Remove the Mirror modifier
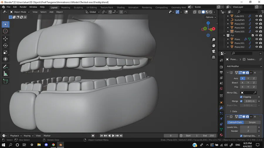The height and width of the screenshot is (148, 264). 255,73
